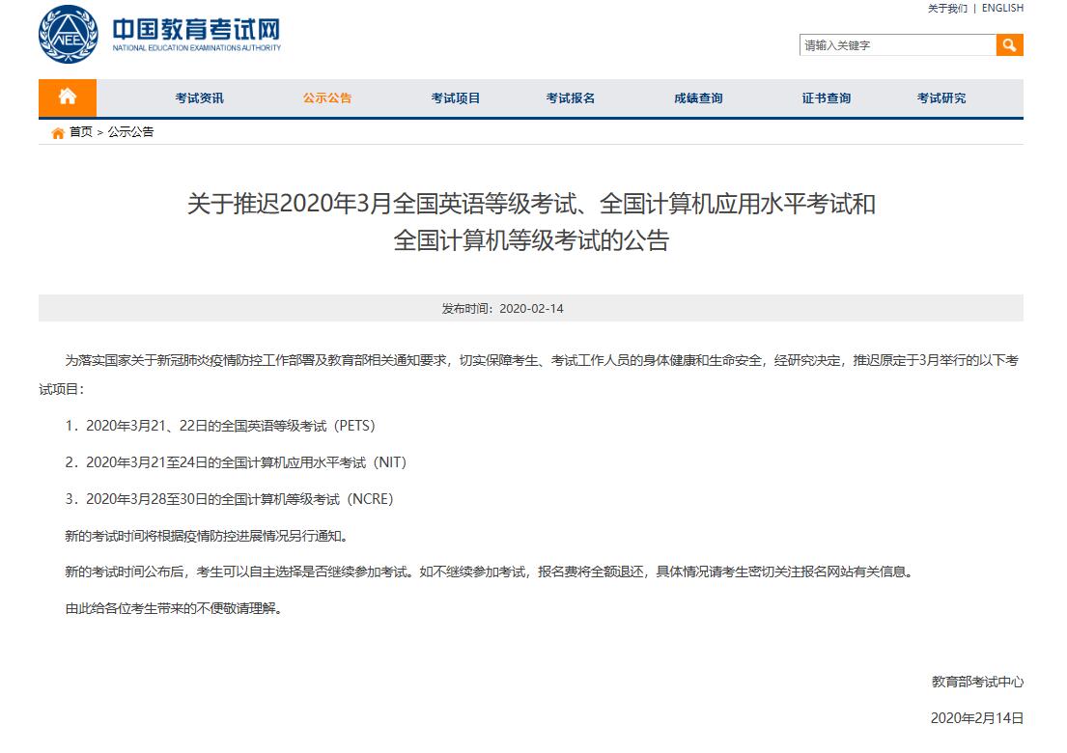
Task: Open the 考试研究 navigation item
Action: pos(941,98)
